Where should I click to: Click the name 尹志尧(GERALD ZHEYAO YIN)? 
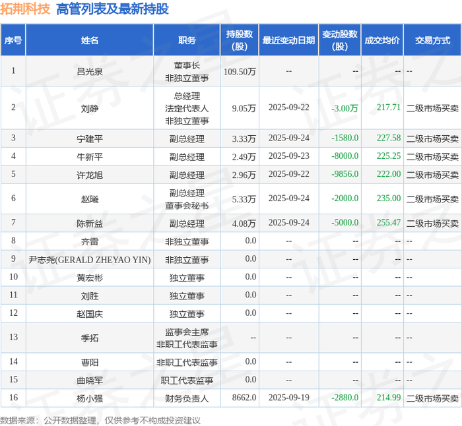coord(90,260)
